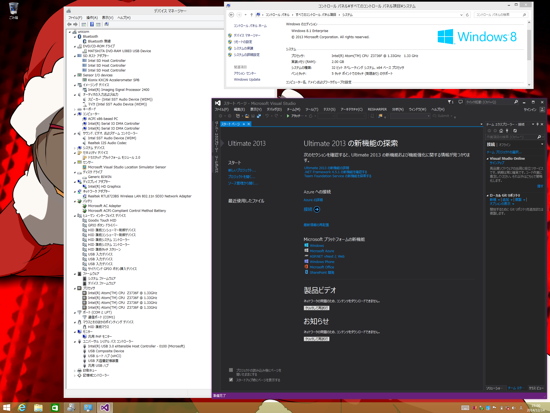
Task: Click 新しいプロジェクト... link on Start Page
Action: click(x=242, y=170)
